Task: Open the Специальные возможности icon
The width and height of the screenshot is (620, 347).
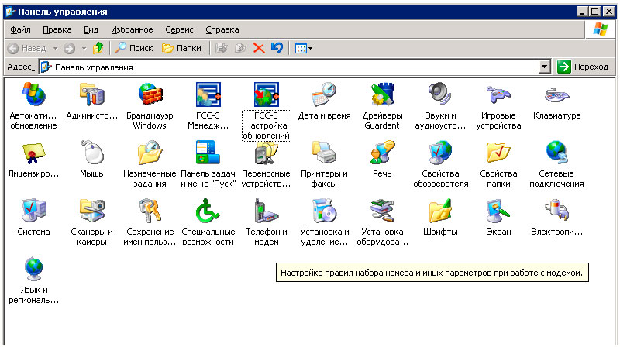Action: coord(208,211)
